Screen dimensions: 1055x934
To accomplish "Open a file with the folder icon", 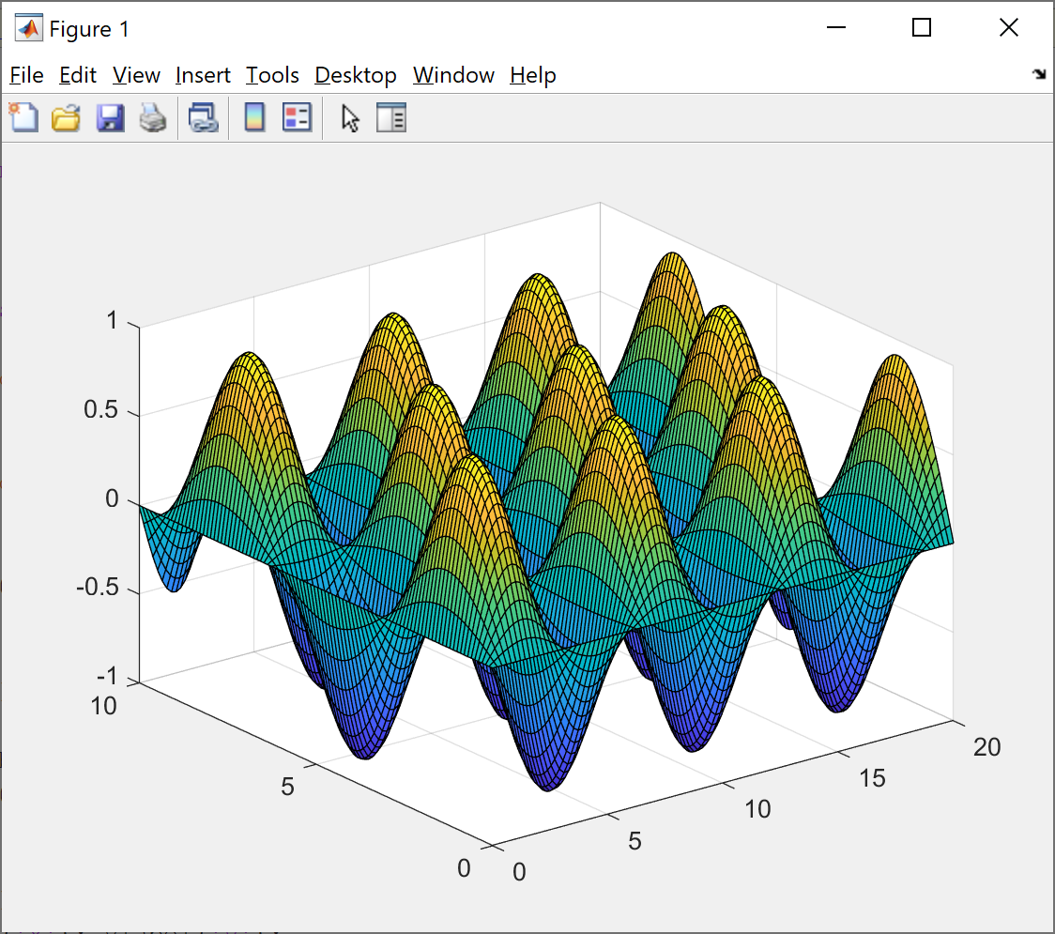I will 66,118.
